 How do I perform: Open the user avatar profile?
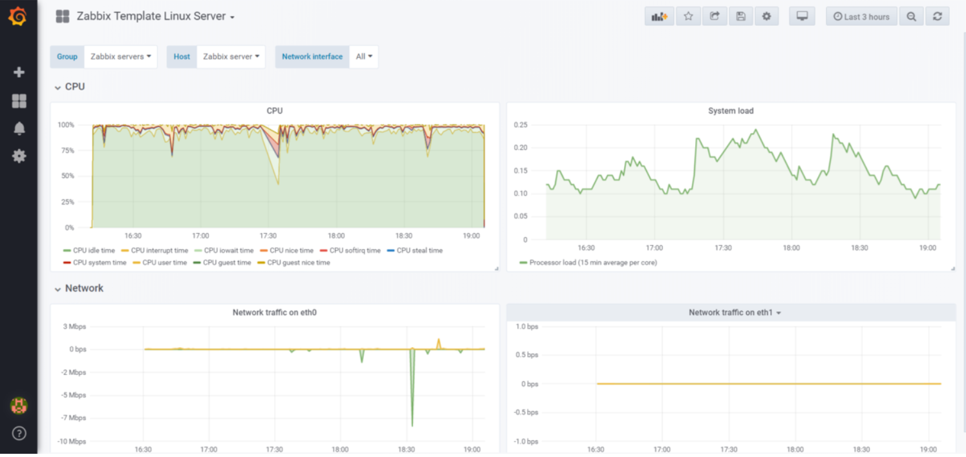click(19, 405)
